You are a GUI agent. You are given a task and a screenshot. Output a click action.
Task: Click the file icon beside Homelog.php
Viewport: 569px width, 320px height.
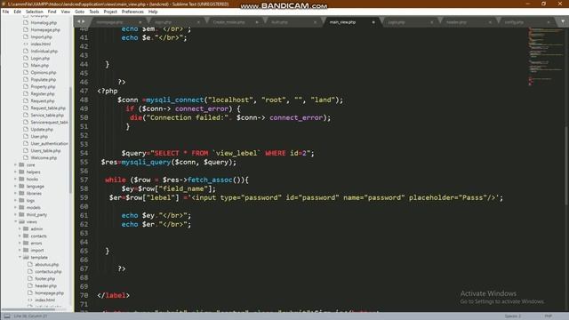26,22
